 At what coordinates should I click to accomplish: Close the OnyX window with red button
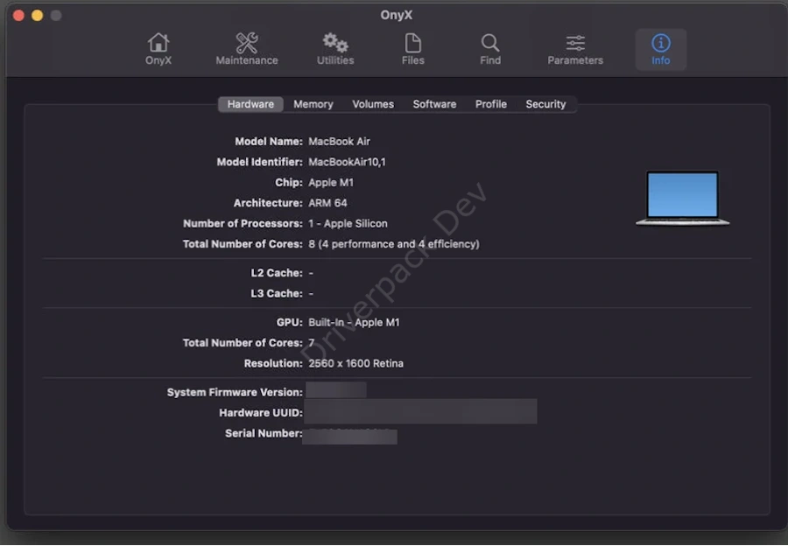pos(18,16)
